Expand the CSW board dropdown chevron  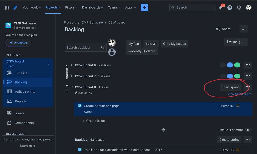pyautogui.click(x=49, y=64)
